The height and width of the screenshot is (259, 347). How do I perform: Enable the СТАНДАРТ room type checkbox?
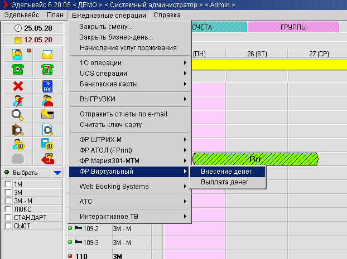pos(8,217)
